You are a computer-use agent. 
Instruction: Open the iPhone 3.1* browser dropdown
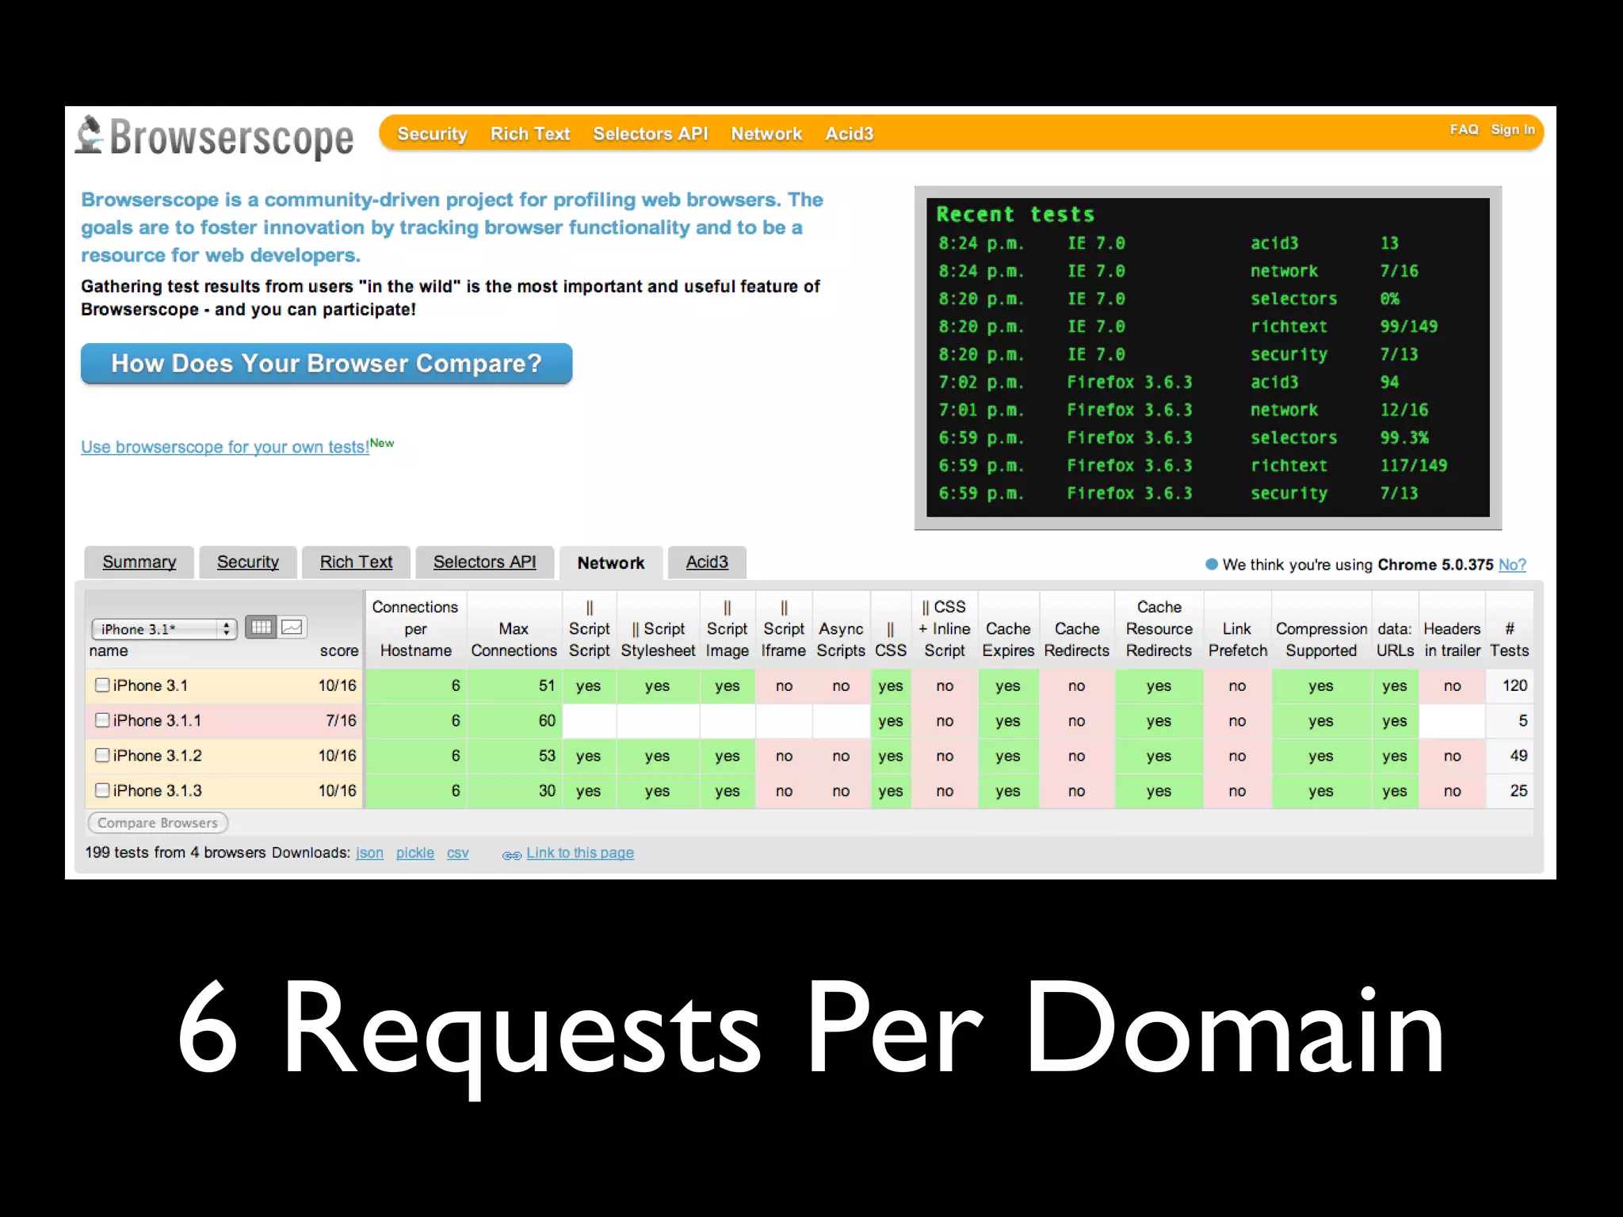click(164, 628)
